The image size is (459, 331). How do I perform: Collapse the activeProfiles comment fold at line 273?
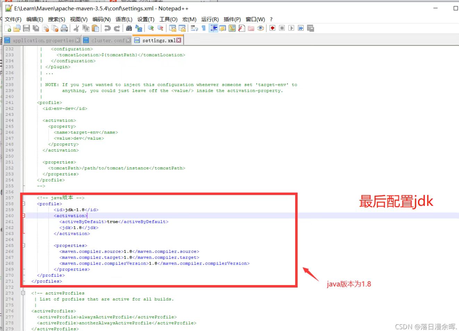coord(23,293)
